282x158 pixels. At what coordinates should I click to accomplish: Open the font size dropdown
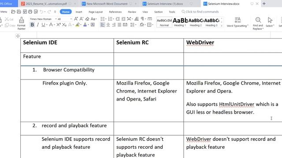click(71, 19)
